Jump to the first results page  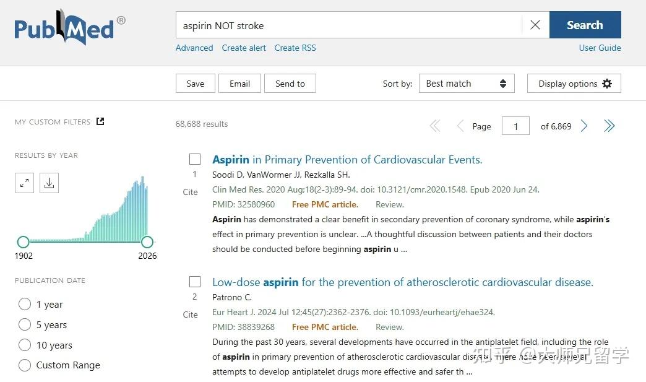(x=435, y=126)
